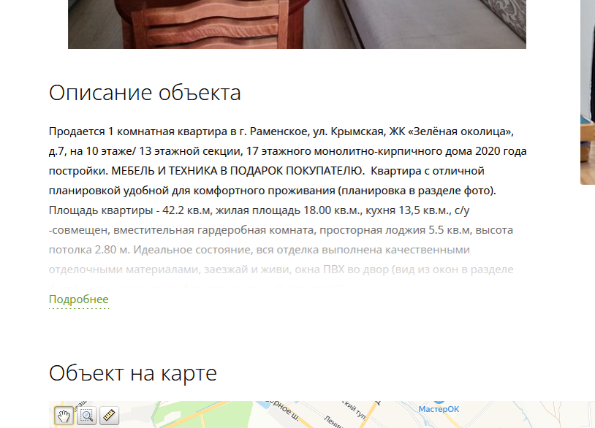This screenshot has width=595, height=428.
Task: Activate the magnifier zoom-area map tool
Action: click(x=86, y=416)
